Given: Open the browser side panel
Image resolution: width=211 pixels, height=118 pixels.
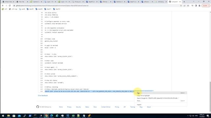Looking at the screenshot, I should pyautogui.click(x=196, y=6).
